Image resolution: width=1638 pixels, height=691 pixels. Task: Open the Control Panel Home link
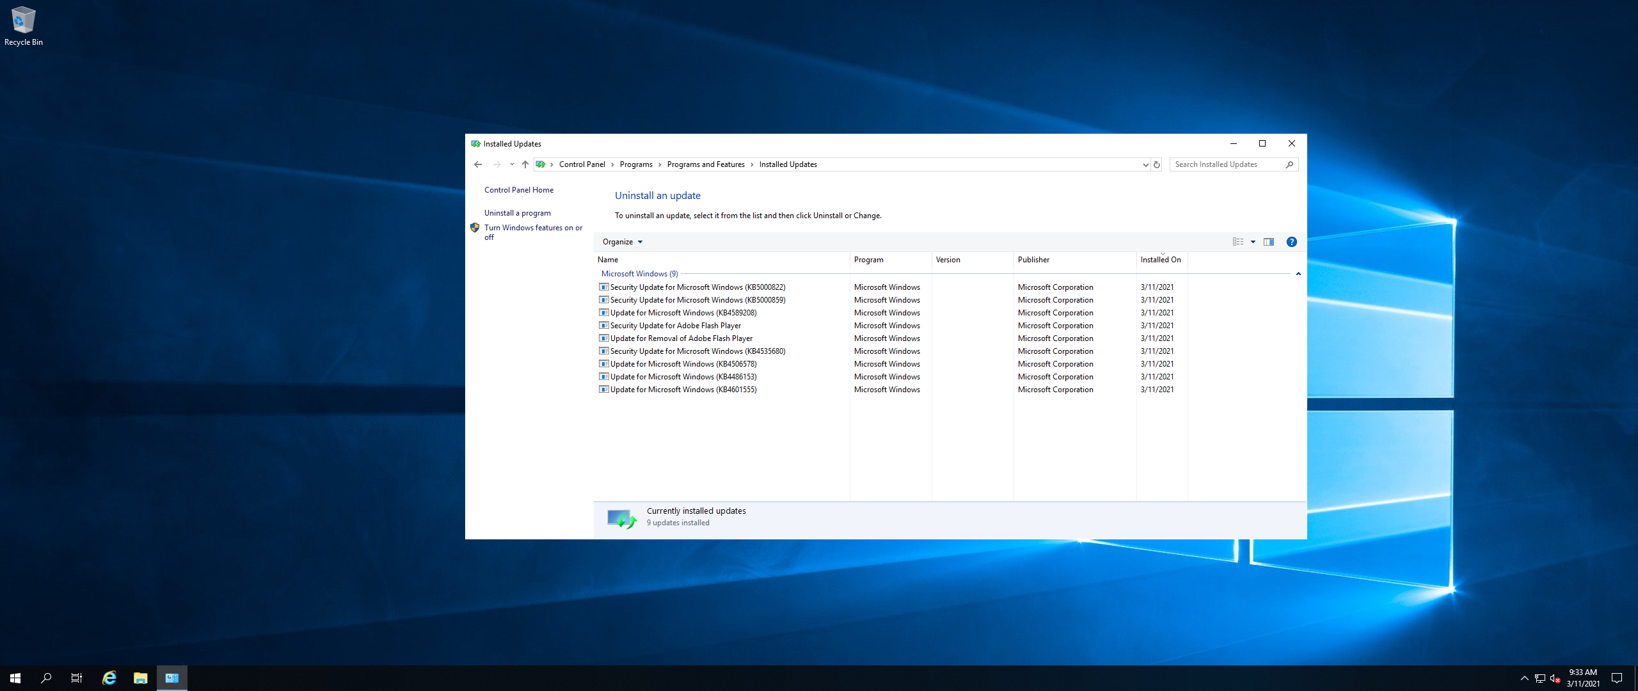pyautogui.click(x=519, y=190)
